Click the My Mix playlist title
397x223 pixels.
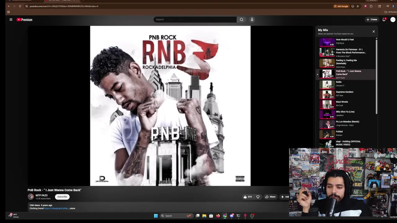[323, 30]
